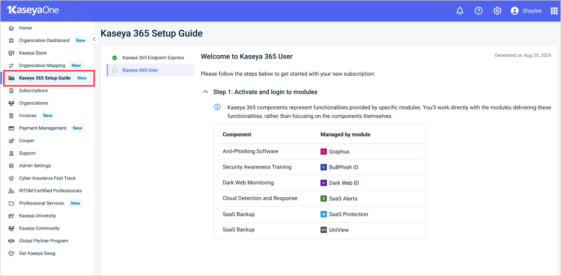Click the Shaylee user avatar icon
The image size is (561, 276).
click(x=515, y=11)
